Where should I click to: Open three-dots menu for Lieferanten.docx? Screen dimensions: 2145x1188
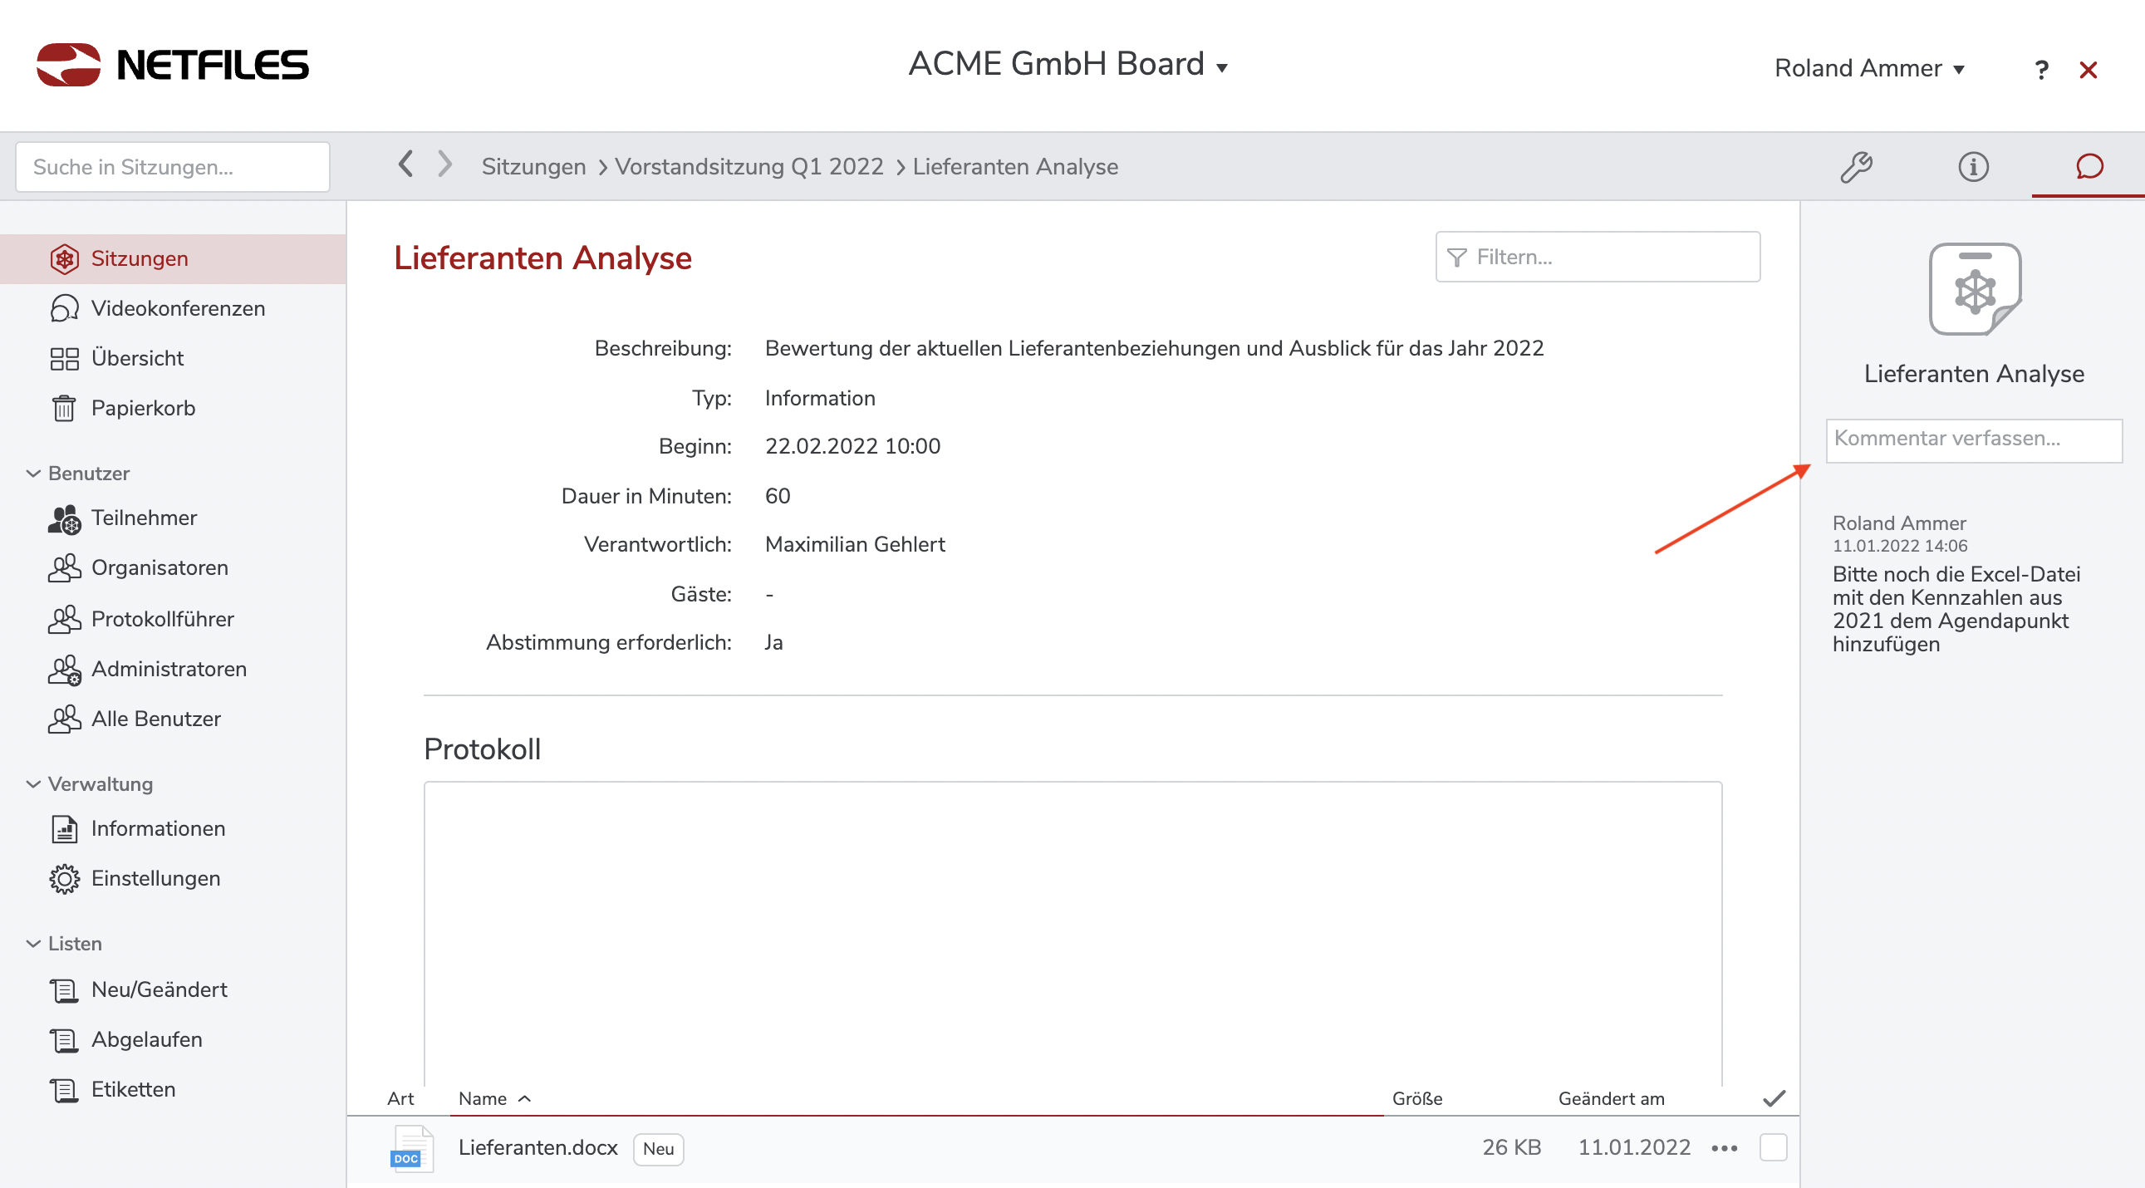click(x=1724, y=1149)
